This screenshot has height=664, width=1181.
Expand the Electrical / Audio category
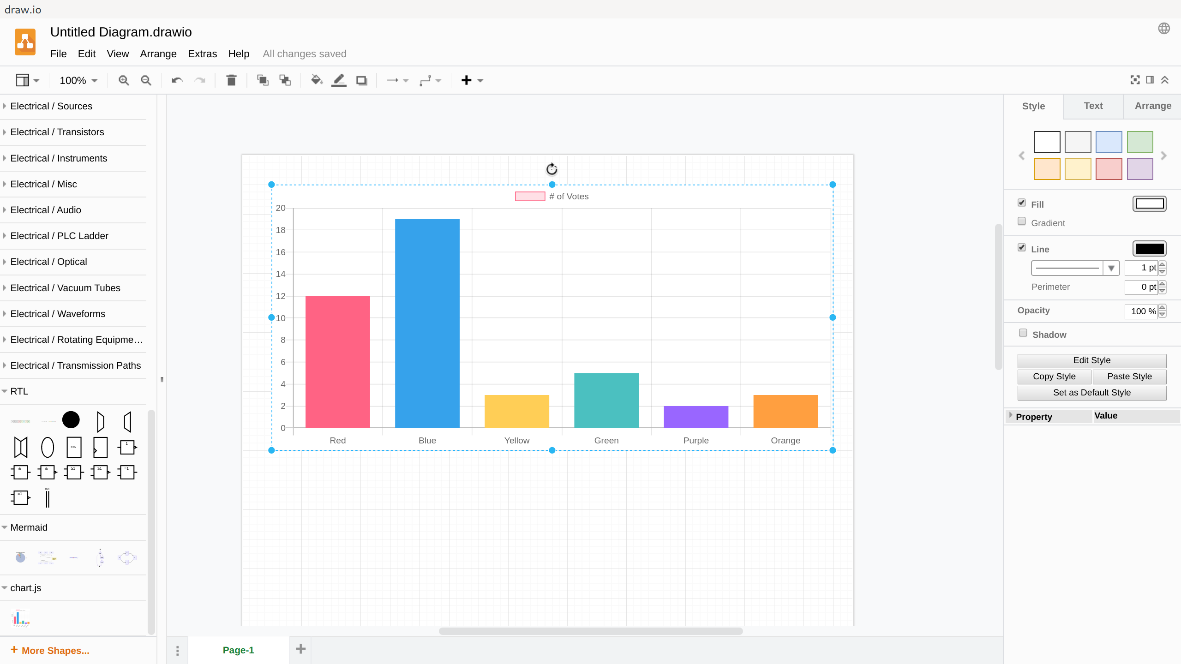point(46,210)
